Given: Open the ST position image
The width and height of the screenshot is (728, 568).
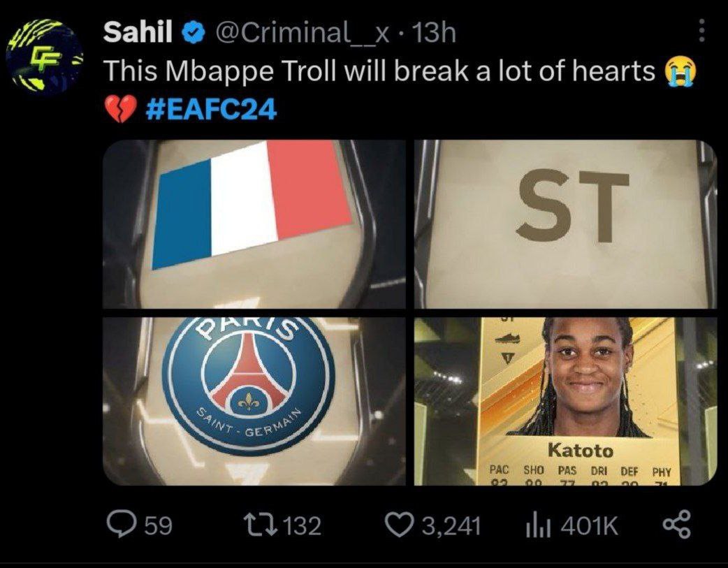Looking at the screenshot, I should point(565,224).
